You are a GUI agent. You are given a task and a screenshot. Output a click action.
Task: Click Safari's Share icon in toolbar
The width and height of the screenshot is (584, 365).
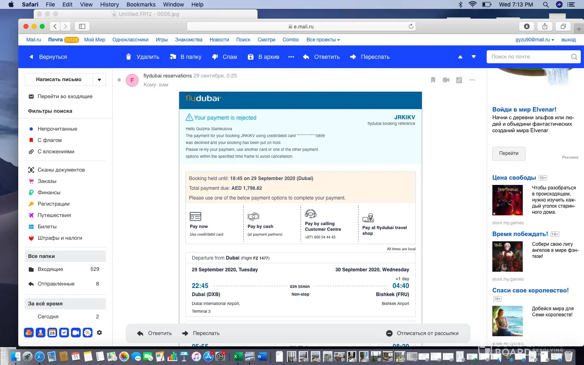point(545,26)
